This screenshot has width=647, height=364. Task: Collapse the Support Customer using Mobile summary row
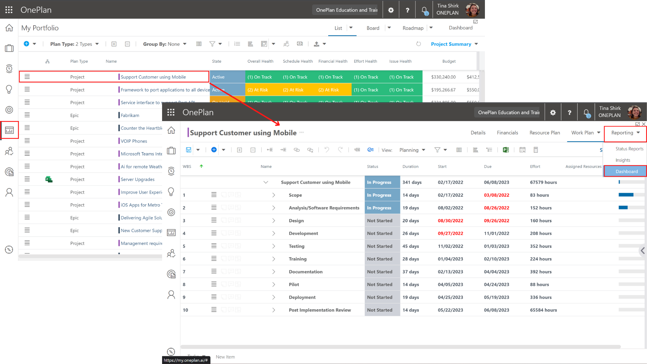click(266, 182)
